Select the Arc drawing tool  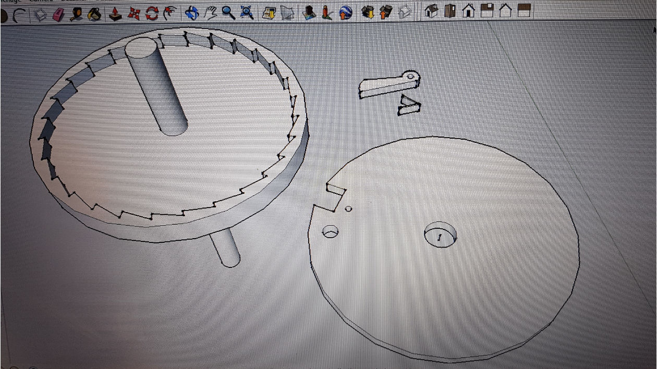click(x=19, y=15)
